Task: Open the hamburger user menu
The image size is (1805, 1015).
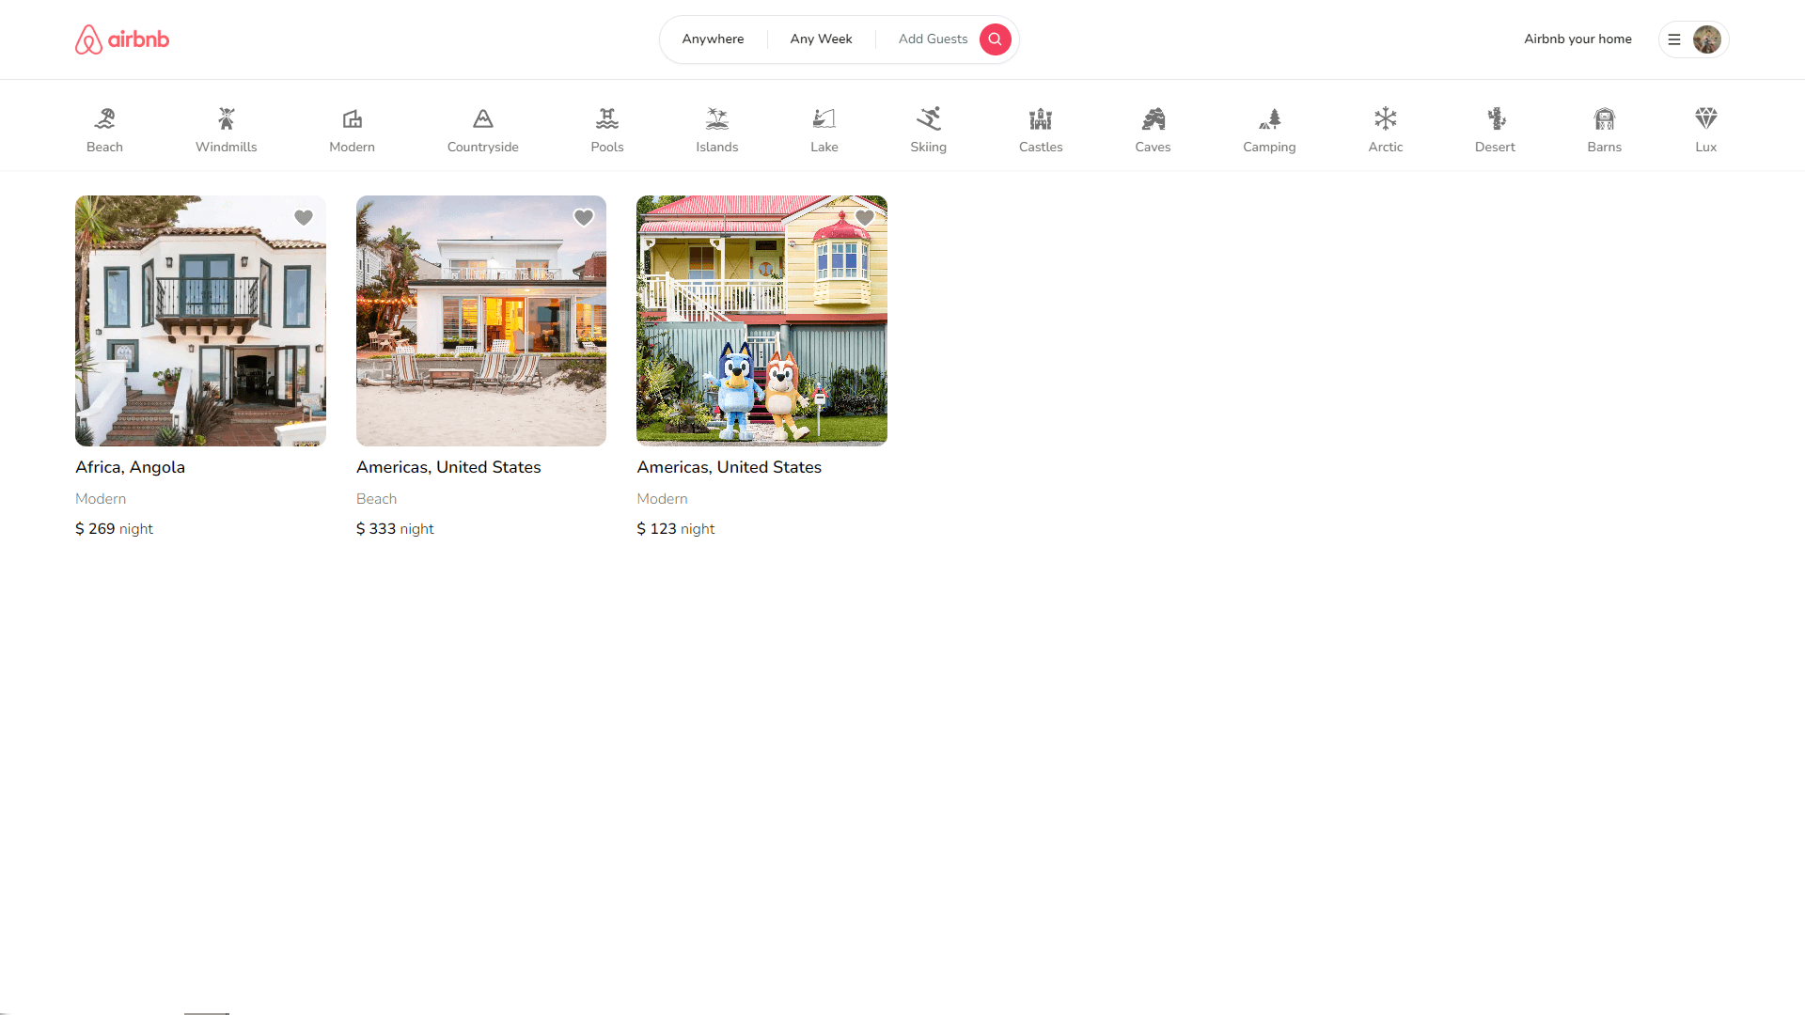Action: 1674,39
